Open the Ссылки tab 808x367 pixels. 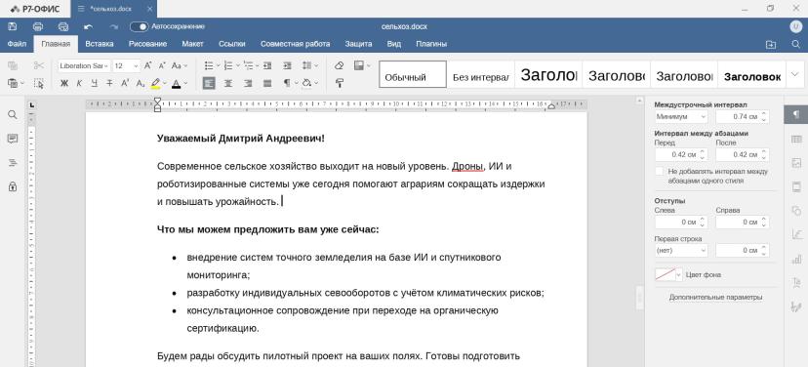(x=232, y=44)
